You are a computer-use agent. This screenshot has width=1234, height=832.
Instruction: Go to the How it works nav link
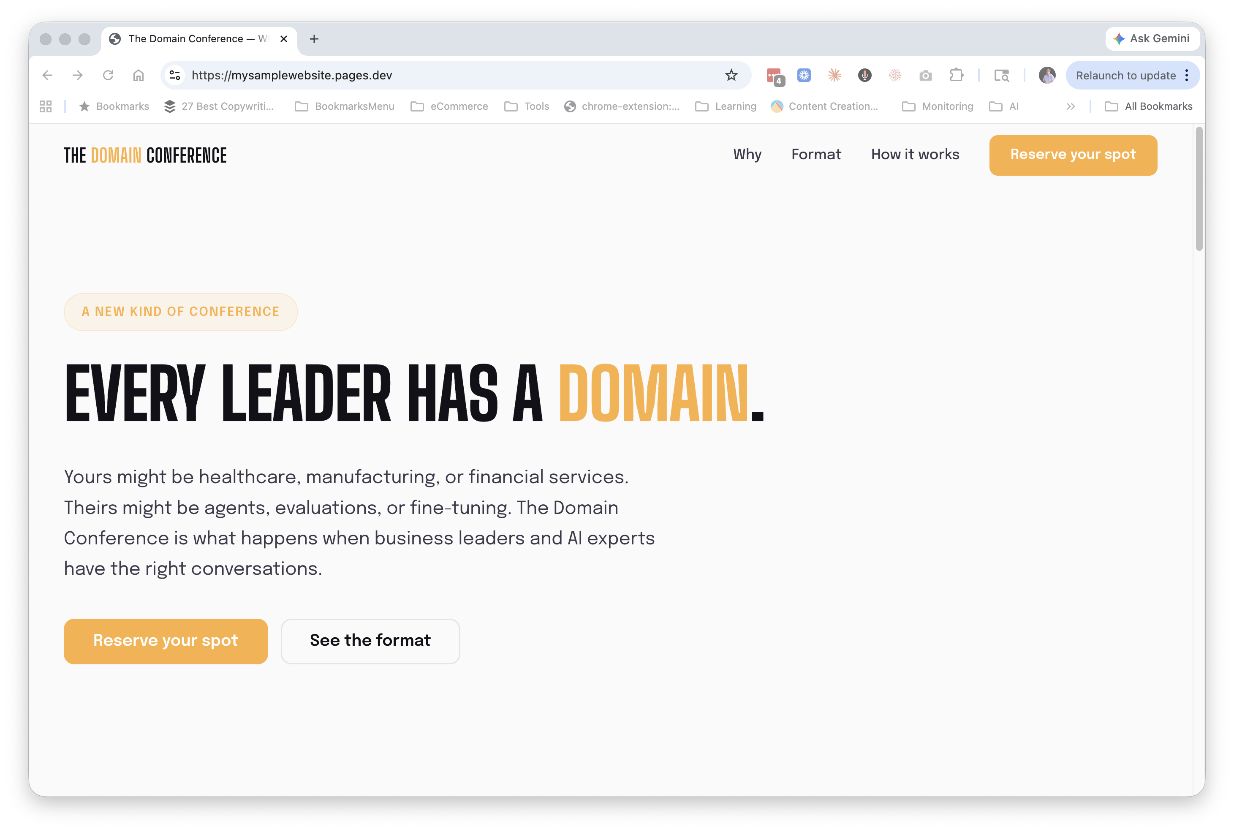pos(915,155)
